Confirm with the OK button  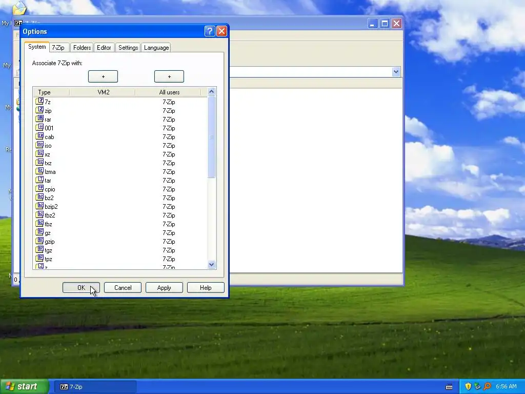pos(81,287)
